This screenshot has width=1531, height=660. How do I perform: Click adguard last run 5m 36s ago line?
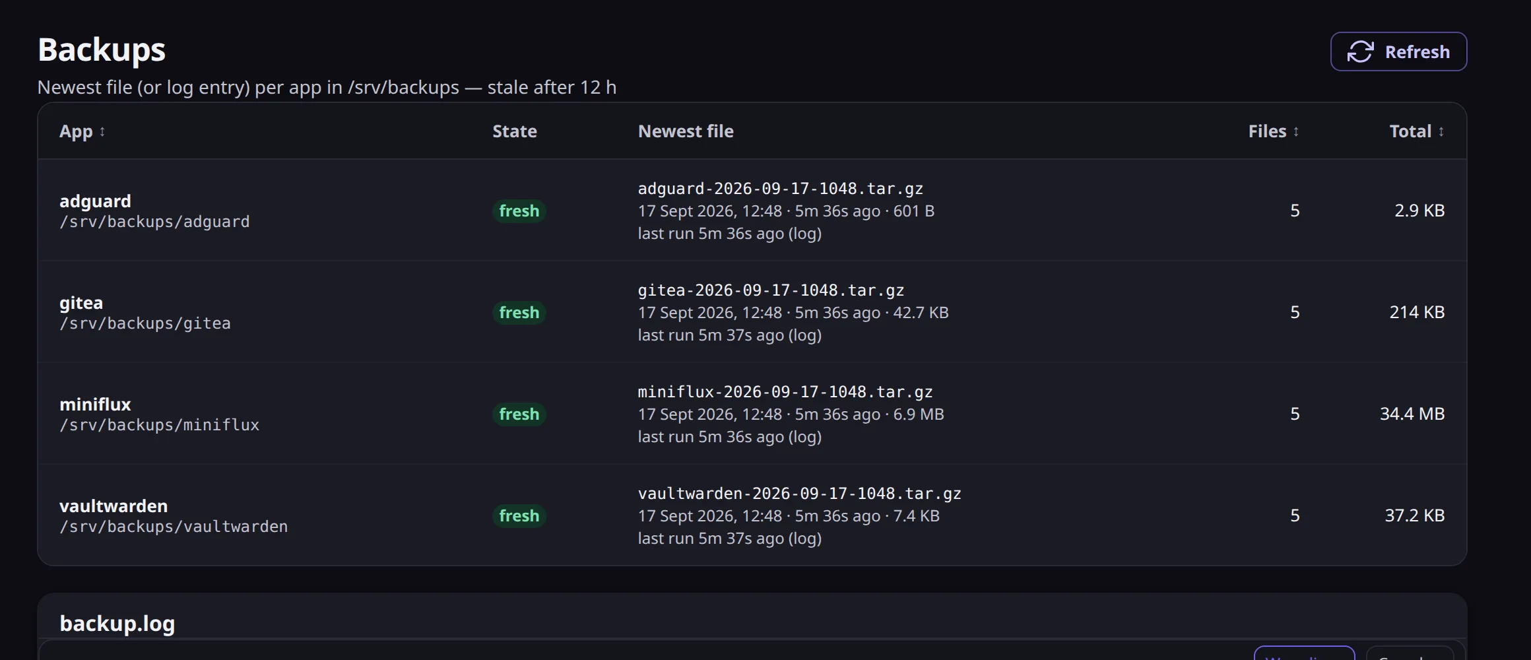(730, 234)
